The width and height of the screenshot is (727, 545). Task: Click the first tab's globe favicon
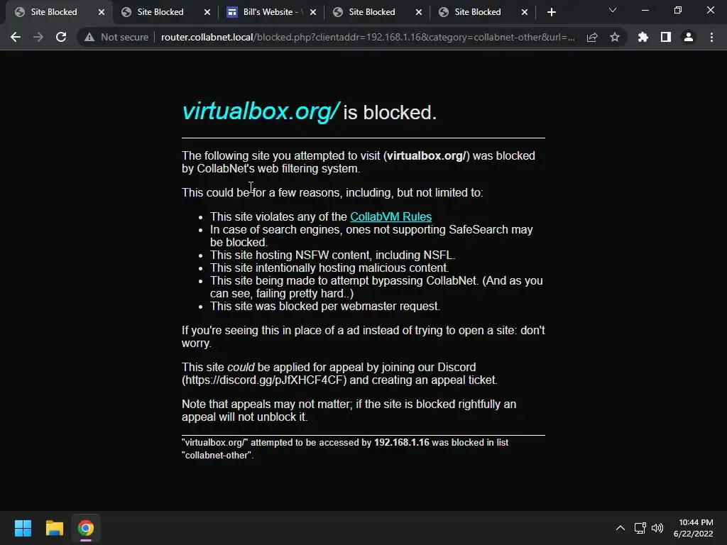(19, 12)
